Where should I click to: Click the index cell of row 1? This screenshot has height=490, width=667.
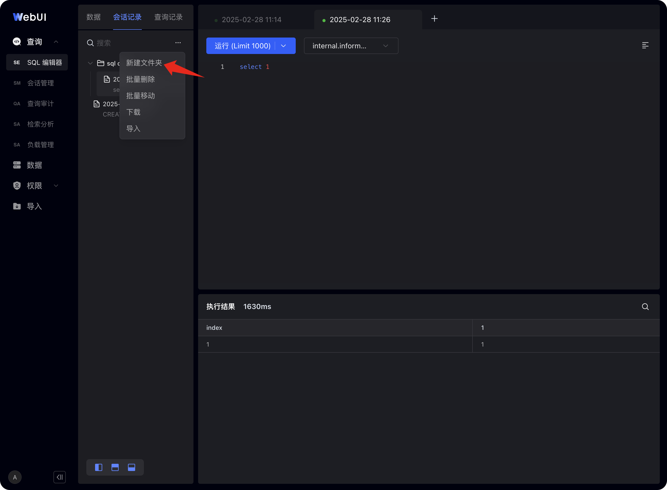click(x=335, y=344)
